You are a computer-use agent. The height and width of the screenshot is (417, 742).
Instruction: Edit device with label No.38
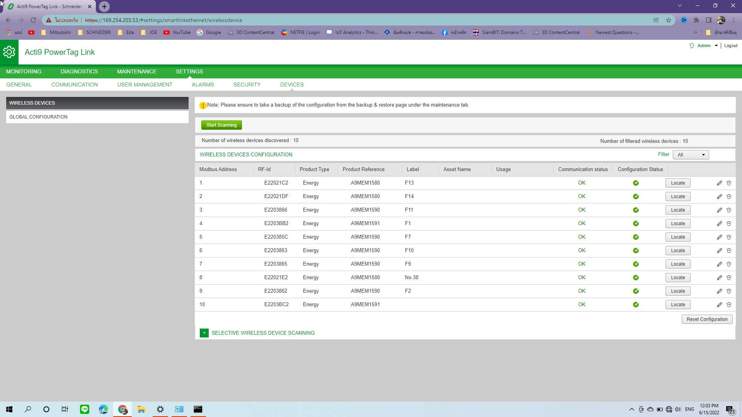point(719,278)
